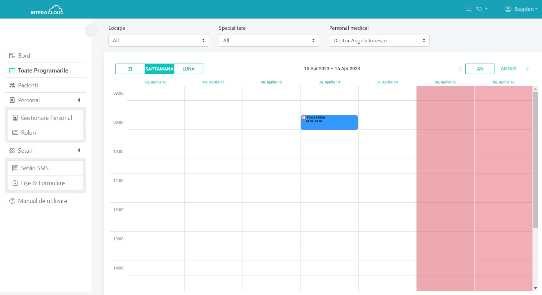
Task: Click the Fișe & Formulare clipboard icon
Action: 15,183
